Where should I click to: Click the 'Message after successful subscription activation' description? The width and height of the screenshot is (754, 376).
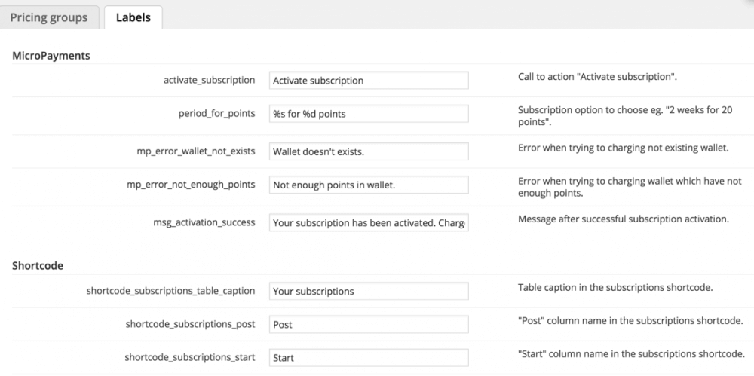coord(623,219)
